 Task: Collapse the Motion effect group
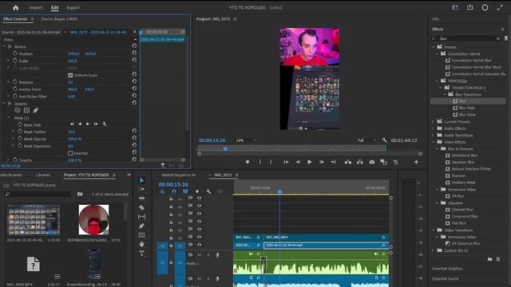coord(4,46)
